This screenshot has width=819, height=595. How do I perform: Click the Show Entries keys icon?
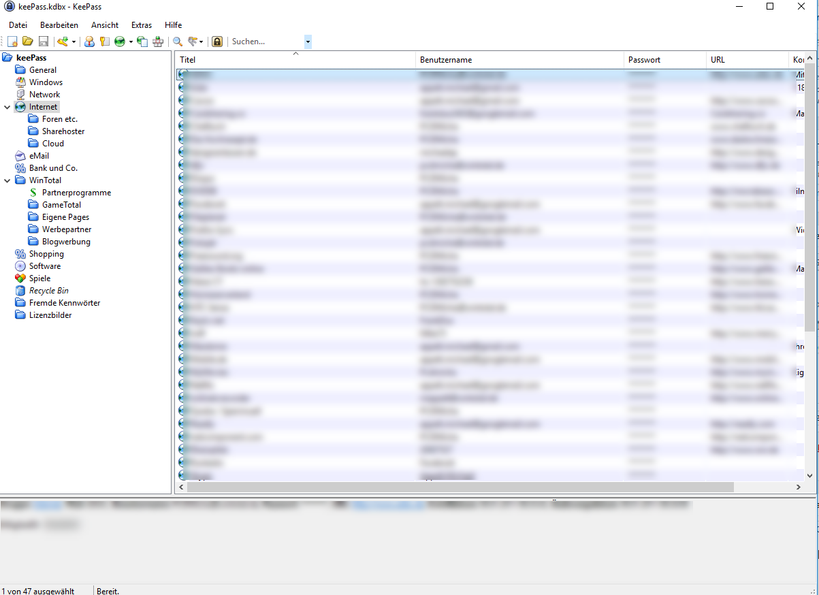coord(193,42)
